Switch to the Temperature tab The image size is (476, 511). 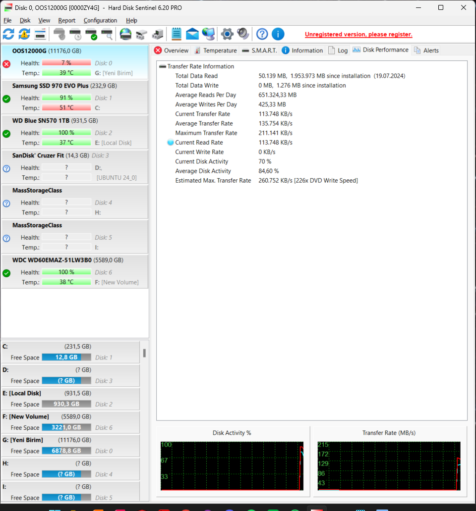[216, 50]
